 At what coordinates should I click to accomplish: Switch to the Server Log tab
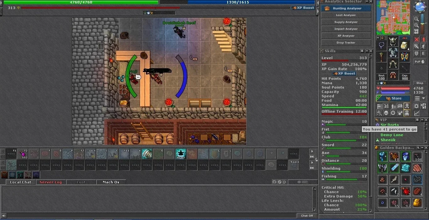click(51, 182)
